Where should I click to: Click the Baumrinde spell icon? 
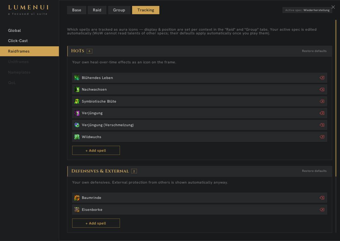point(77,198)
